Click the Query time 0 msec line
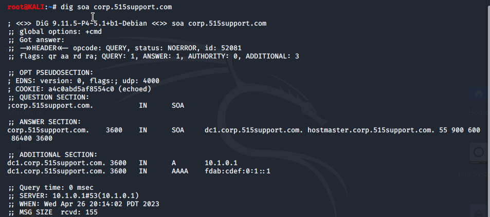 51,187
